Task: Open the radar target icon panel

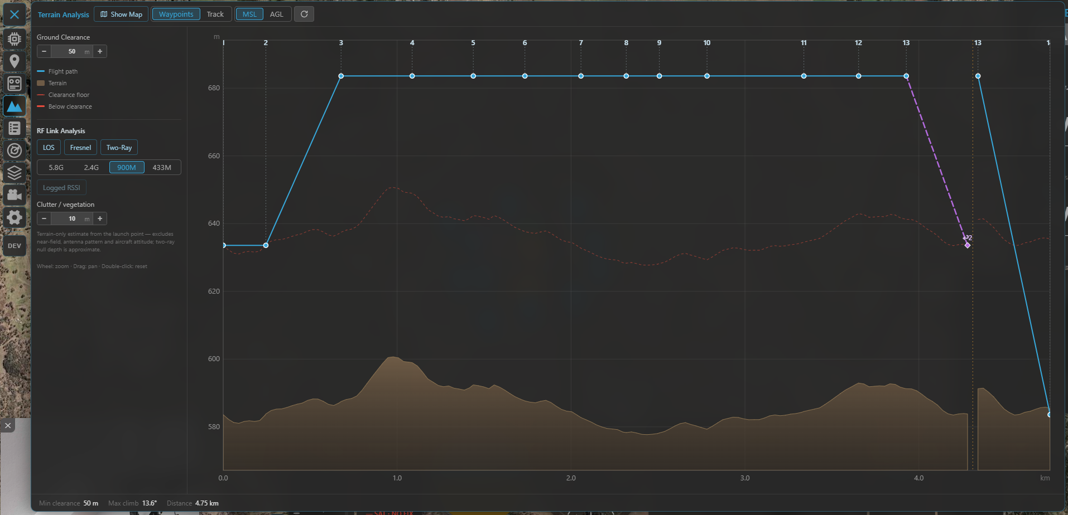Action: pyautogui.click(x=15, y=150)
